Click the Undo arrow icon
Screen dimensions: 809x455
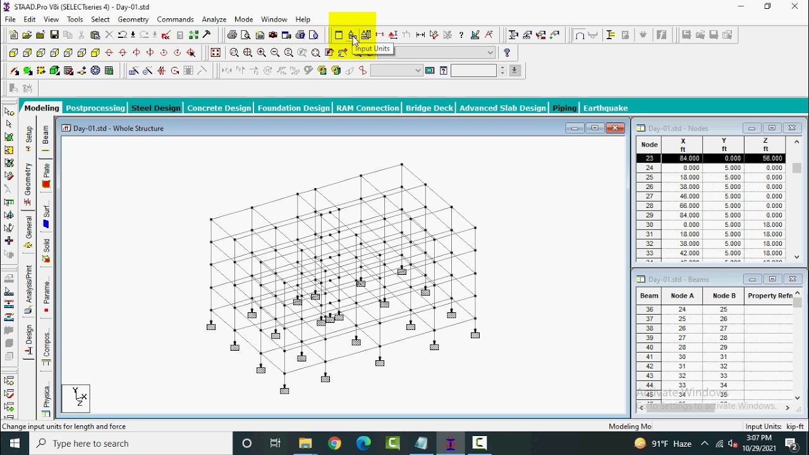tap(123, 35)
